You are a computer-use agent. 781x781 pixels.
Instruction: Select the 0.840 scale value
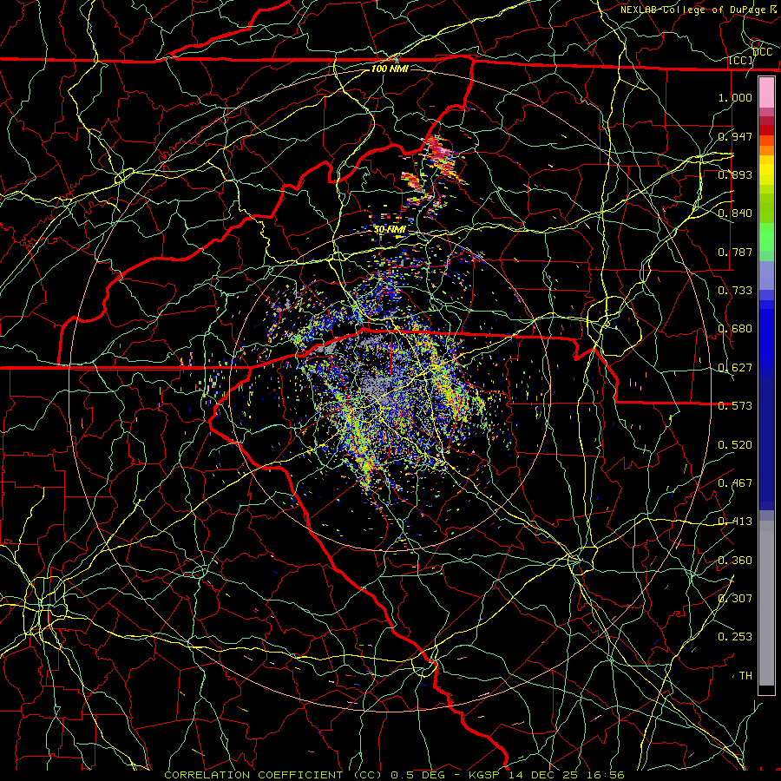point(735,213)
